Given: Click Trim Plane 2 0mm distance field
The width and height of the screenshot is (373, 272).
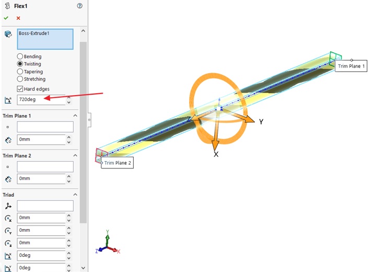Looking at the screenshot, I should pos(41,179).
